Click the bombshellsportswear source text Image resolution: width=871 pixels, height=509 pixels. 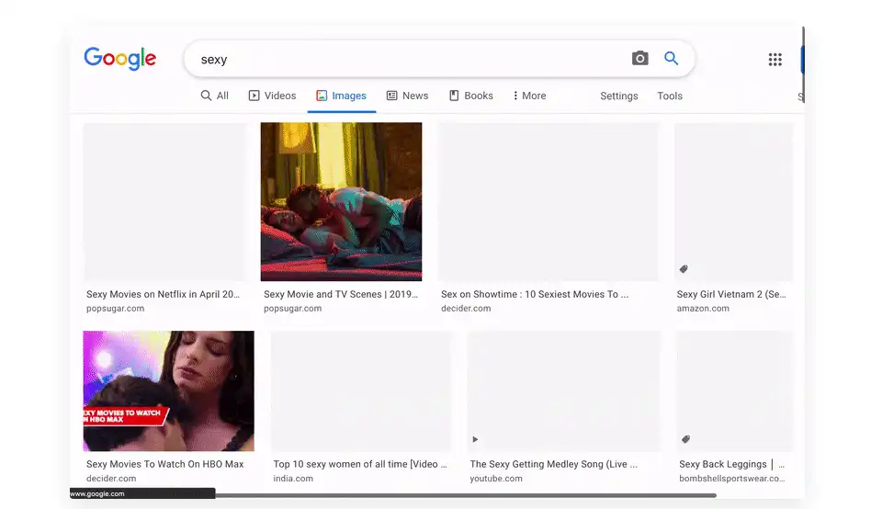[x=731, y=479]
